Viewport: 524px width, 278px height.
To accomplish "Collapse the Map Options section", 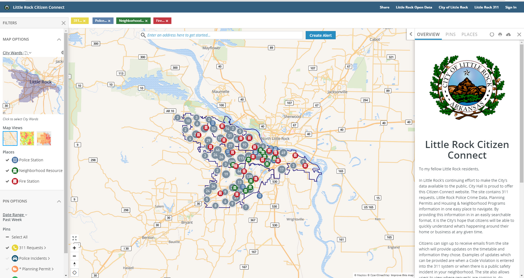I will 59,40.
